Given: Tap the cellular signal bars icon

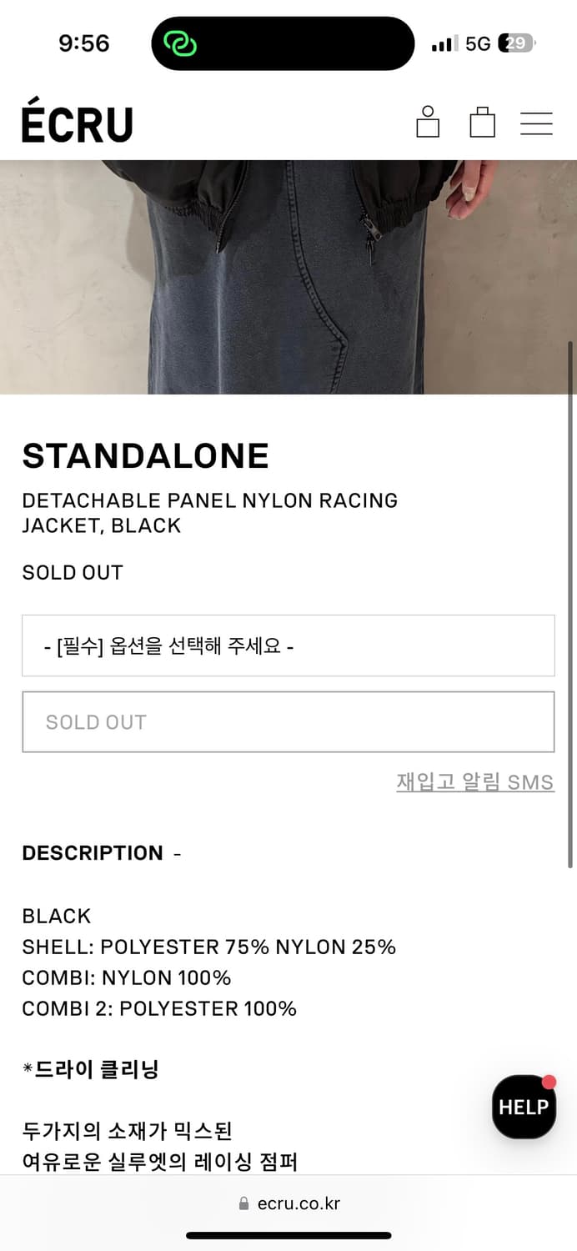Looking at the screenshot, I should (x=444, y=44).
